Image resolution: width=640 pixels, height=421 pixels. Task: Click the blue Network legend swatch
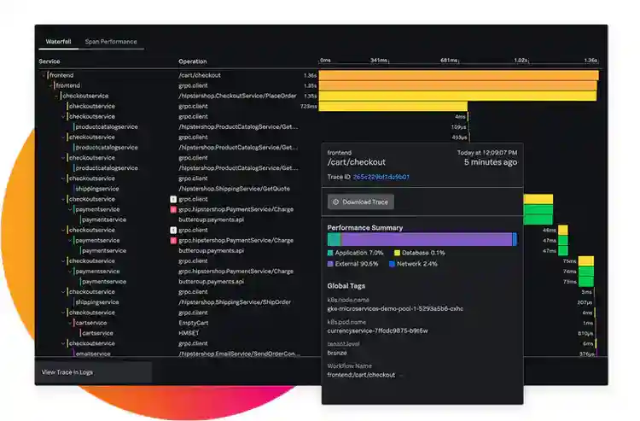click(391, 264)
